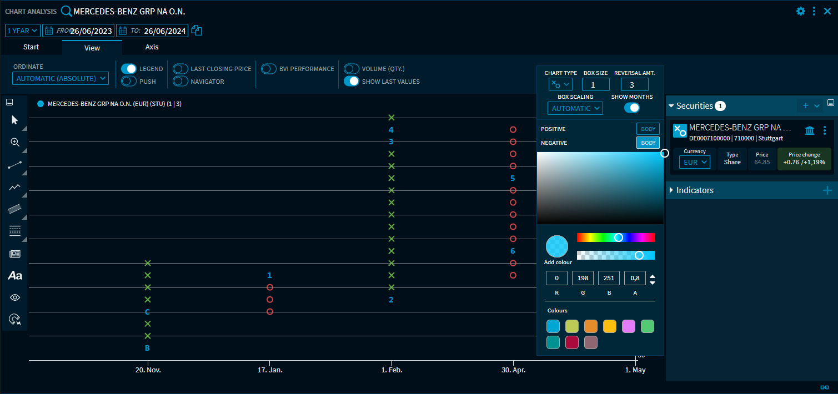Click the bank icon for Mercedes-Benz security
Screen dimensions: 838x394
810,130
